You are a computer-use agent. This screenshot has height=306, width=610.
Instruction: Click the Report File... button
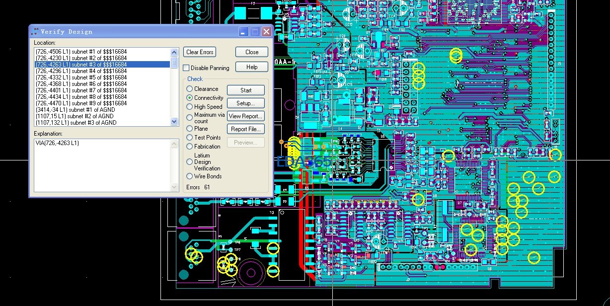pos(246,129)
